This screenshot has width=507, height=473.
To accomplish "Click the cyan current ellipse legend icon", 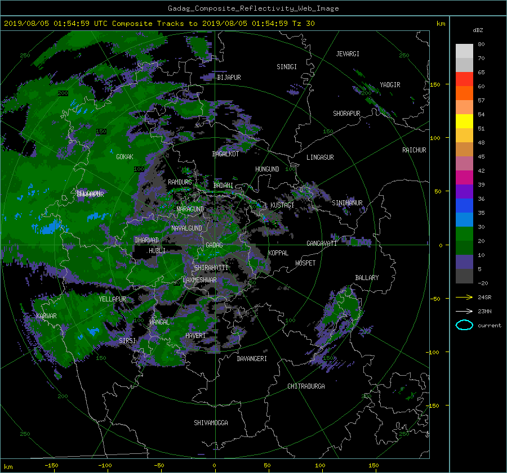I will [464, 325].
